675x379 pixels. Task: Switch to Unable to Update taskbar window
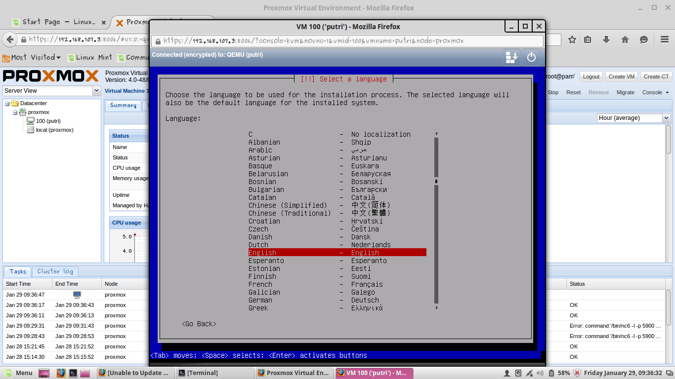click(x=136, y=373)
